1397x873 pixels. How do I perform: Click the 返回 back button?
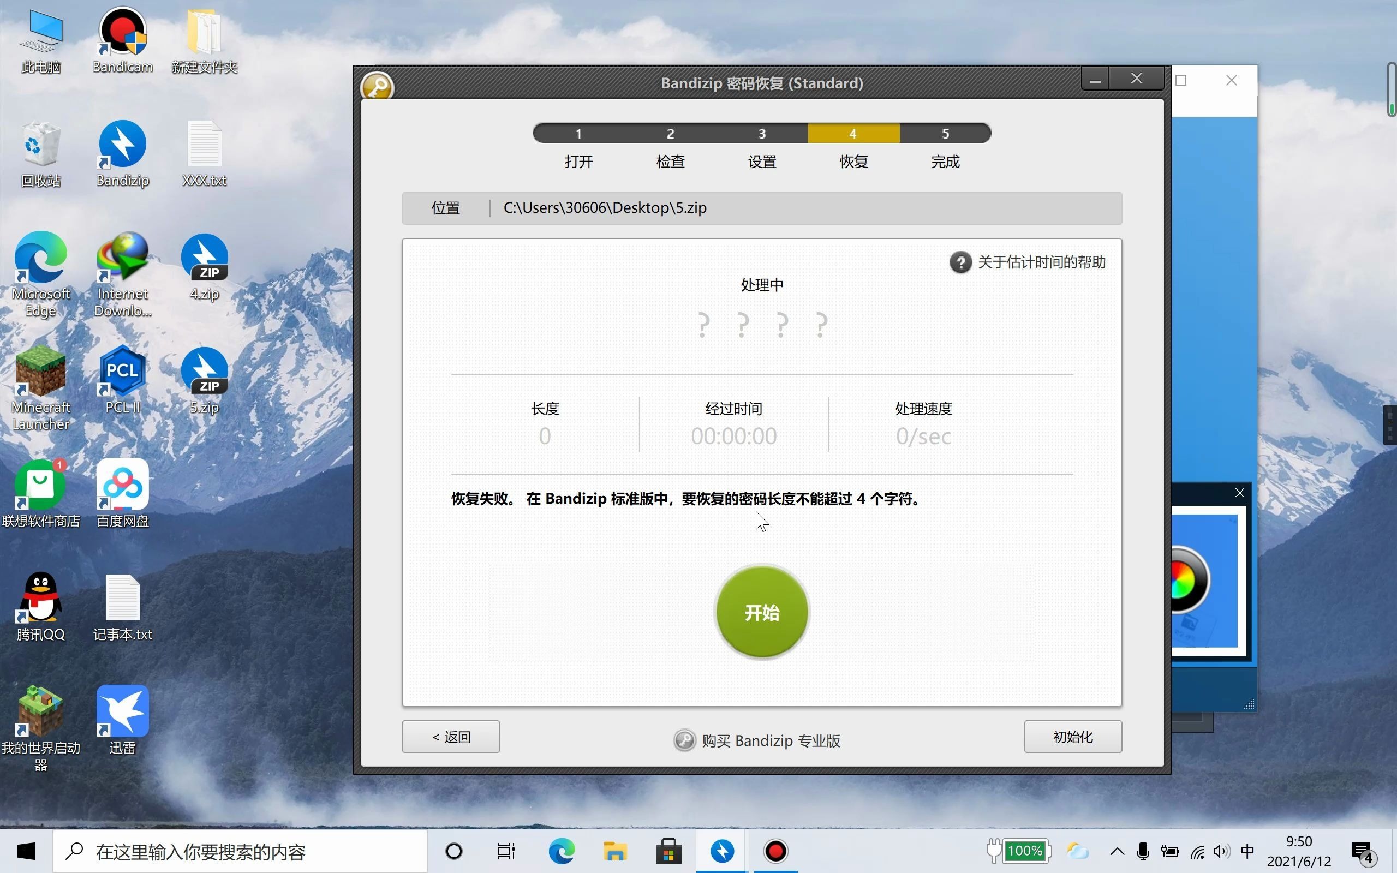click(451, 737)
